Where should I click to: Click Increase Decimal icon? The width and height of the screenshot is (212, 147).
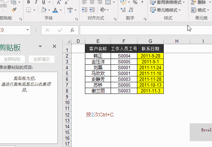pos(123,10)
